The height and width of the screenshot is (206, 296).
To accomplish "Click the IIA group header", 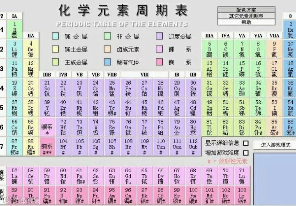I will (x=31, y=35).
